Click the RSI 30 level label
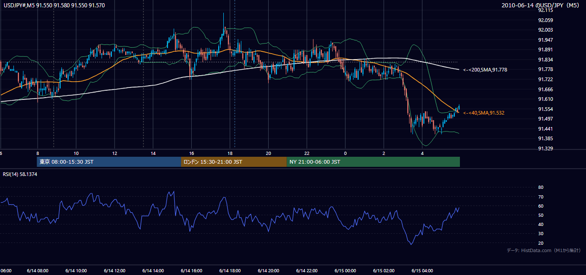 click(541, 234)
